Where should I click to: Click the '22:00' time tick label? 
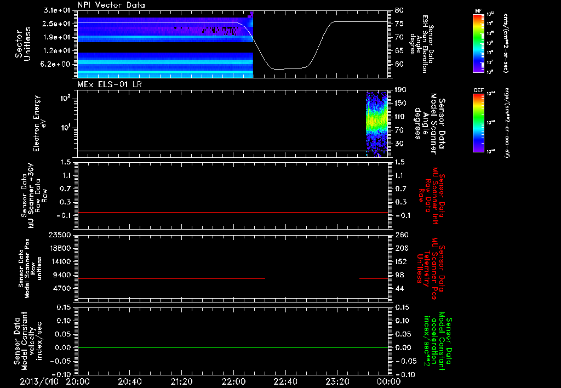point(233,381)
